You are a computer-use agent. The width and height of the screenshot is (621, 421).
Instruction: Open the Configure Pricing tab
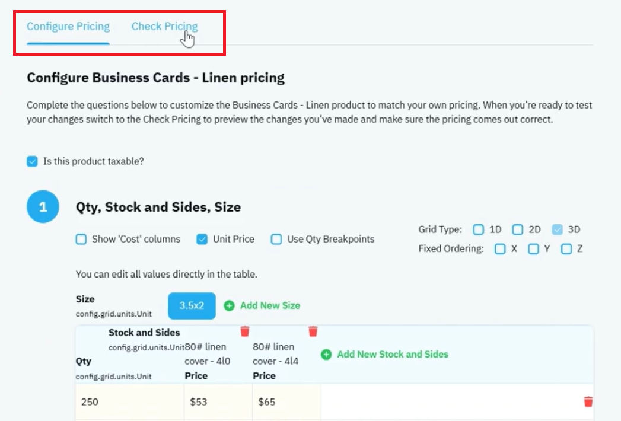[68, 26]
